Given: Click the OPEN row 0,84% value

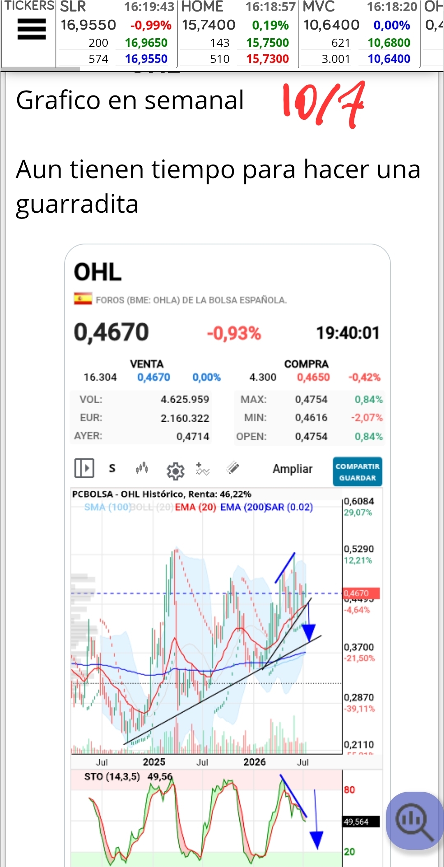Looking at the screenshot, I should [x=369, y=436].
